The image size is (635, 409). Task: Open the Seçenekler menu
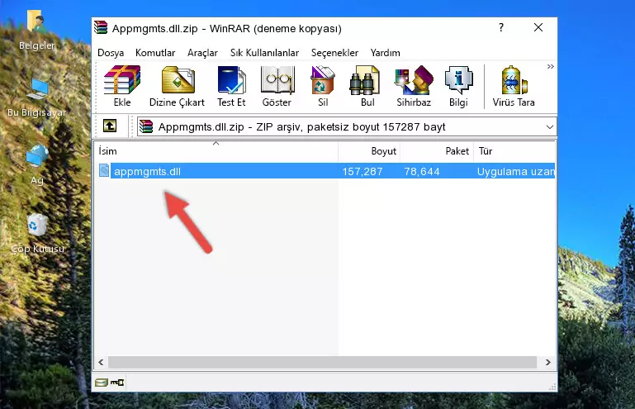pyautogui.click(x=334, y=53)
